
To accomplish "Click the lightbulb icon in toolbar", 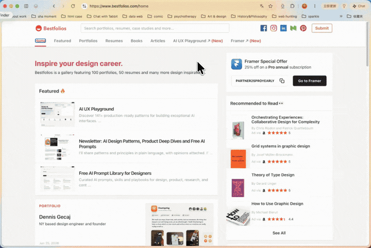I will point(344,6).
